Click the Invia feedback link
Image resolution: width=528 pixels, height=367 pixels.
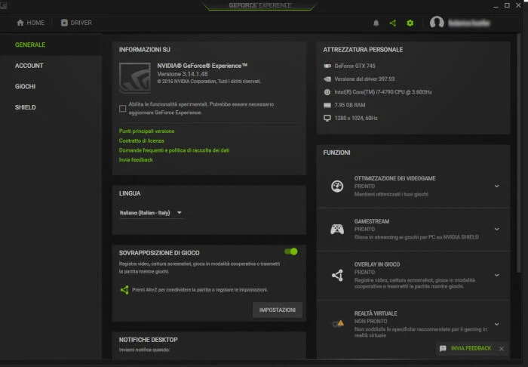point(136,160)
